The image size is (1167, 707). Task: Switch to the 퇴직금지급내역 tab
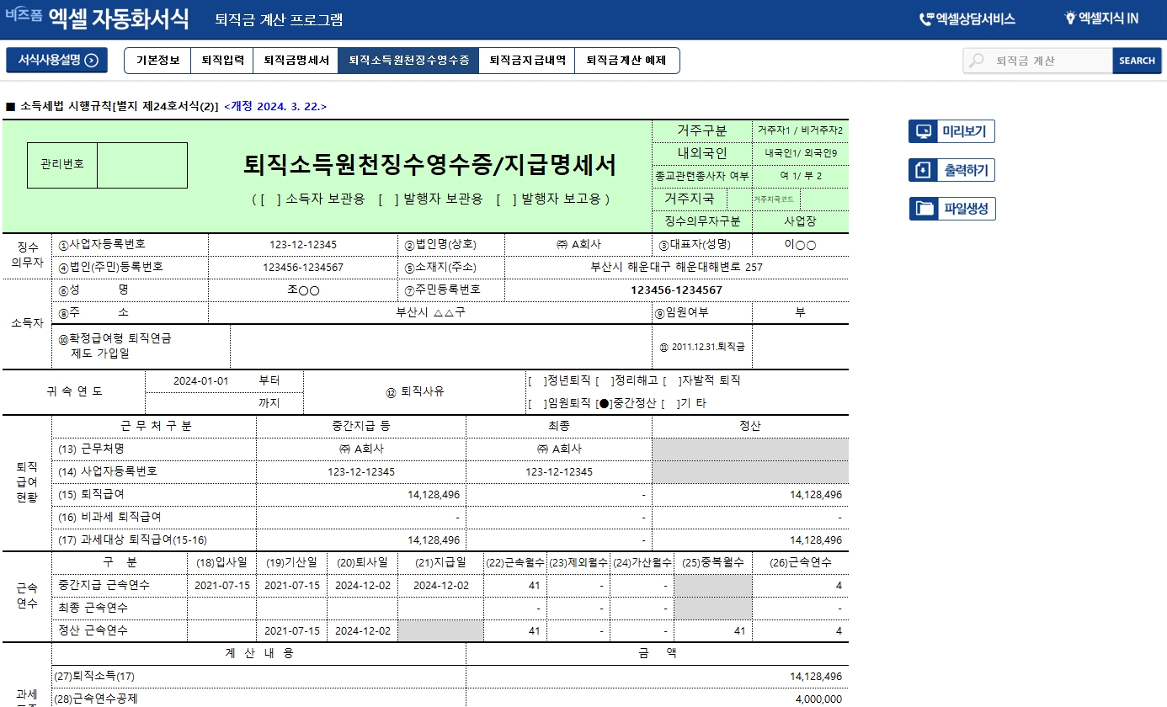tap(527, 61)
